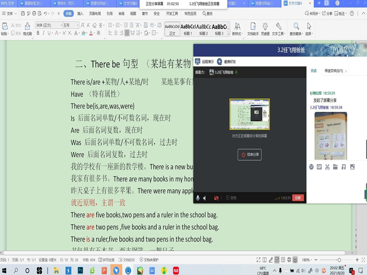Toggle the disabled camera in call bar
The height and width of the screenshot is (275, 367).
[216, 198]
